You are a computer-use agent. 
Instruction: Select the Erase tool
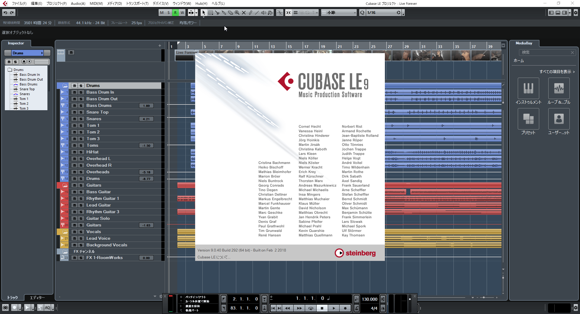pos(230,13)
